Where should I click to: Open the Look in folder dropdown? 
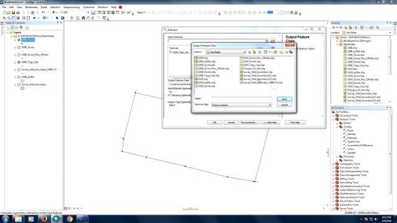click(244, 52)
